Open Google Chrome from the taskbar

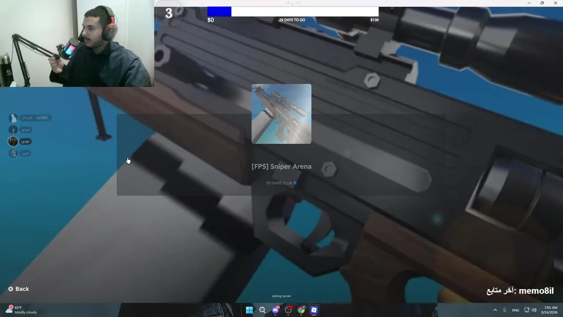(x=301, y=310)
